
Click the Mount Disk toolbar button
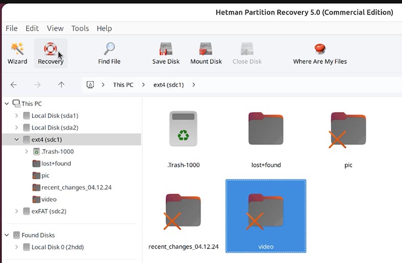tap(206, 54)
